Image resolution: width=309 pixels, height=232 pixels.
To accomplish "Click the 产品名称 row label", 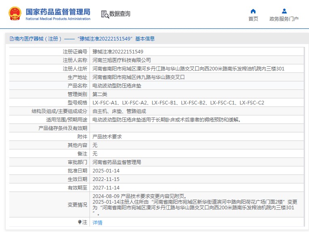I will point(77,86).
